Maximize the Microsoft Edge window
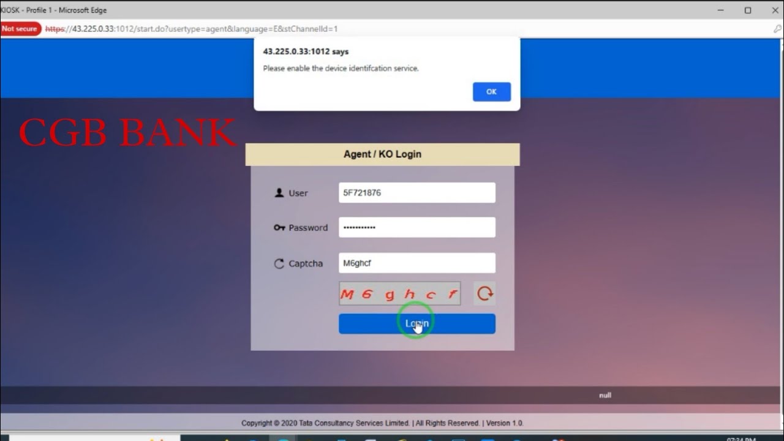784x441 pixels. [x=748, y=10]
